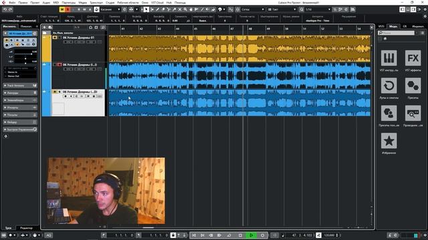The width and height of the screenshot is (428, 240).
Task: Open Presets tile in the Media rack
Action: coord(413,86)
